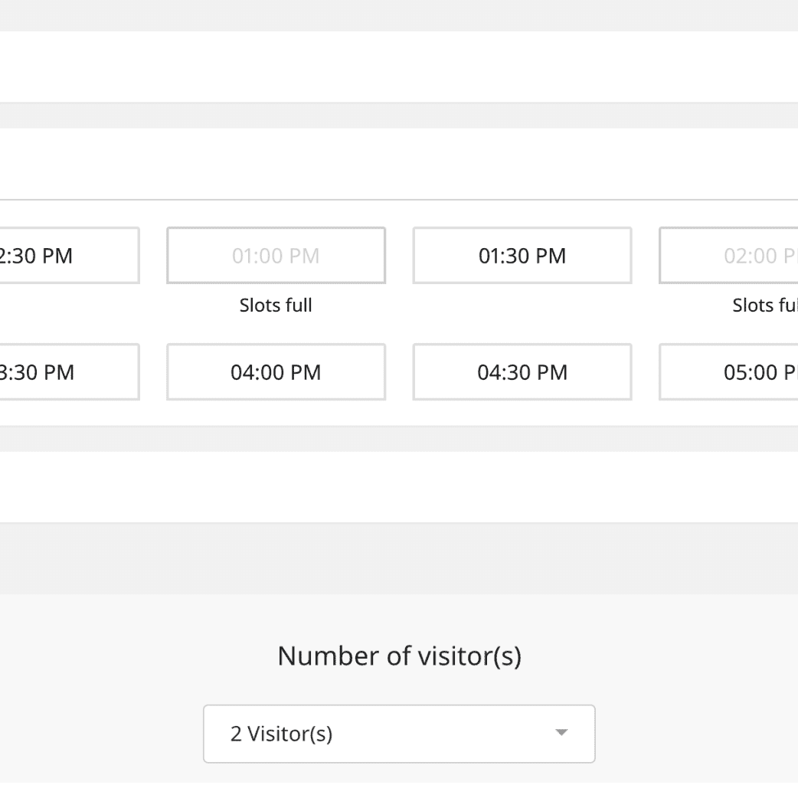Choose the 04:00 PM time slot
This screenshot has height=798, width=798.
(276, 372)
